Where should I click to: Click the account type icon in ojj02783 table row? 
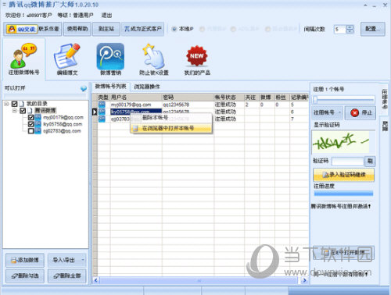pyautogui.click(x=102, y=119)
